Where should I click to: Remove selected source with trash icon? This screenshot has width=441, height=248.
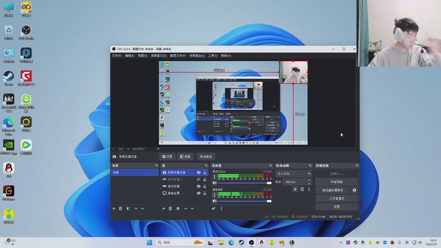pyautogui.click(x=170, y=209)
